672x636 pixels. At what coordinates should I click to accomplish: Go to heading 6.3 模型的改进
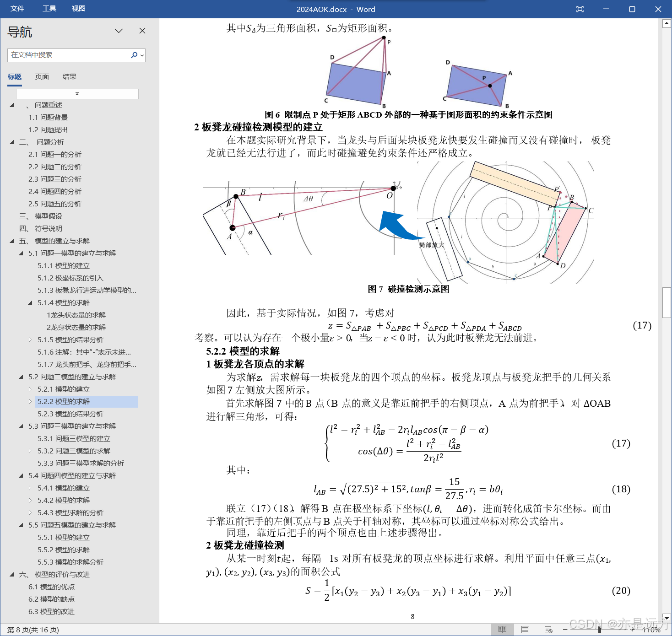51,612
